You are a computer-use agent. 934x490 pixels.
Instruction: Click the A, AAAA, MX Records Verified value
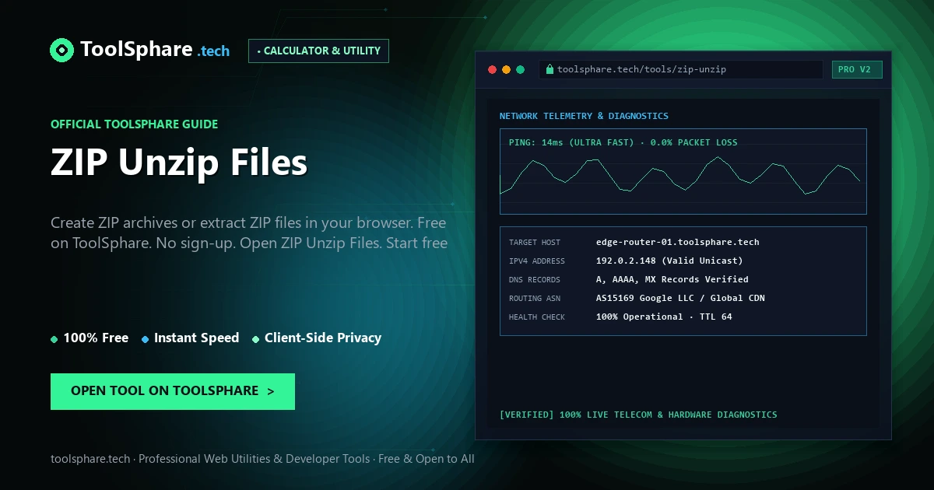(672, 279)
